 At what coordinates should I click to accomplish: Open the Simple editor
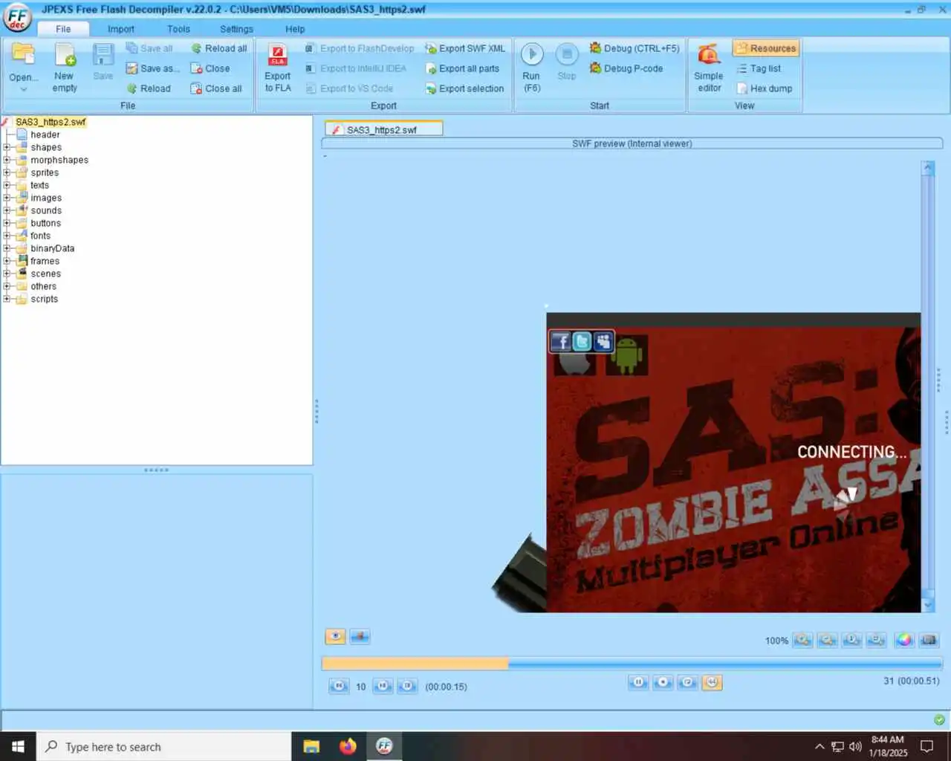(709, 68)
